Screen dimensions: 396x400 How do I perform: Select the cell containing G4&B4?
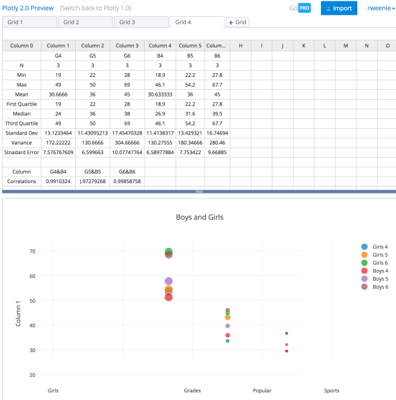tap(58, 171)
